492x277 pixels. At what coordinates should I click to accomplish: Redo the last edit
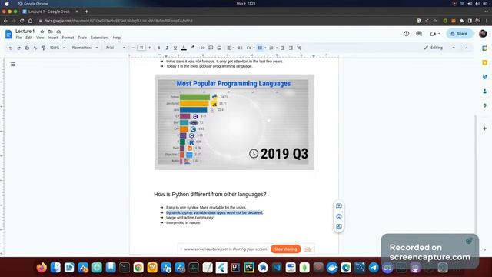coord(18,48)
